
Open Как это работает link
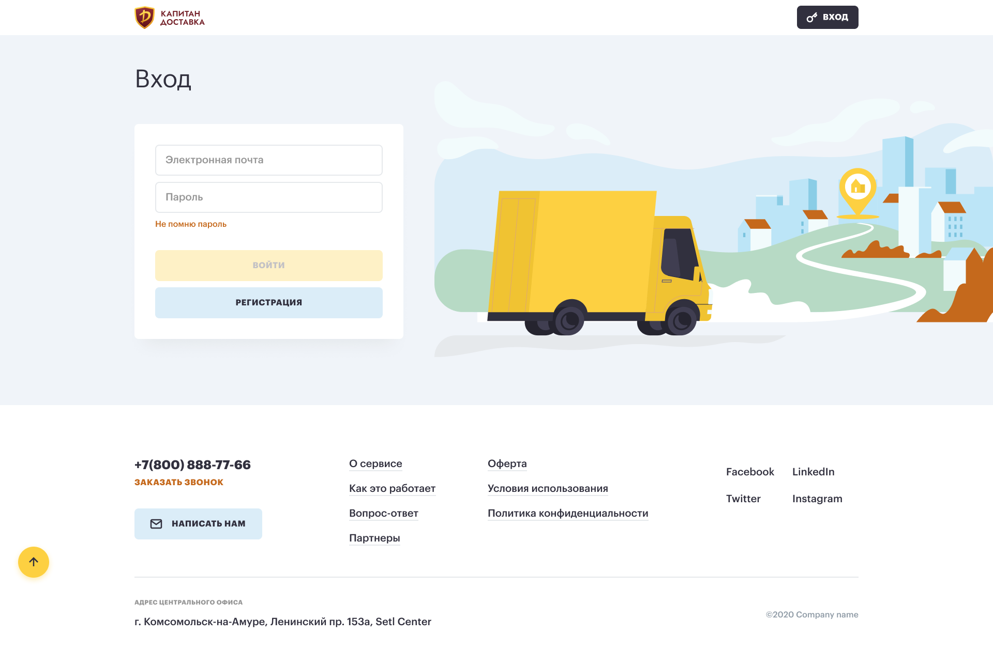pos(392,488)
